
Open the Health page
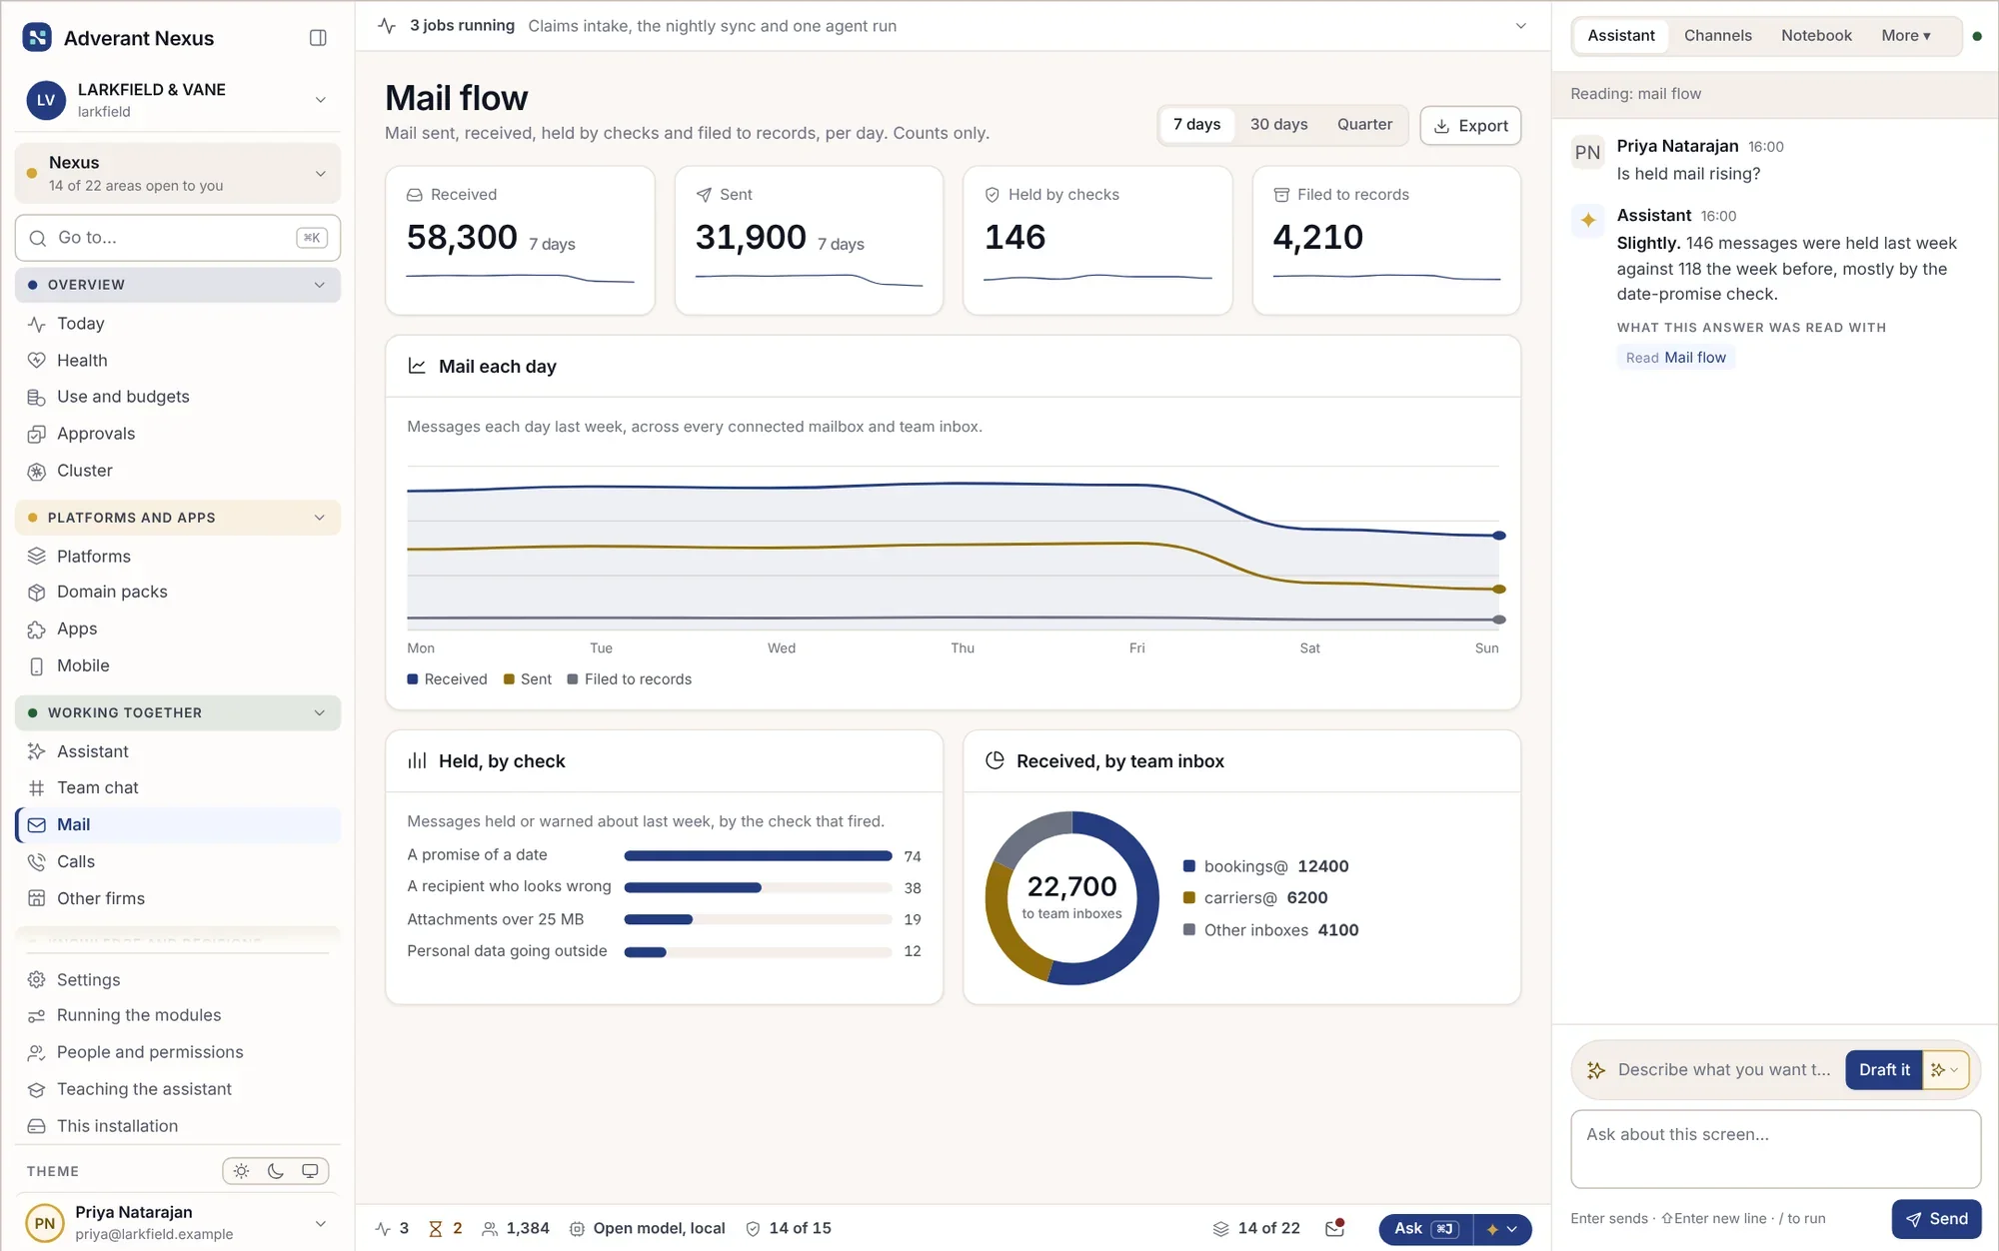tap(178, 361)
